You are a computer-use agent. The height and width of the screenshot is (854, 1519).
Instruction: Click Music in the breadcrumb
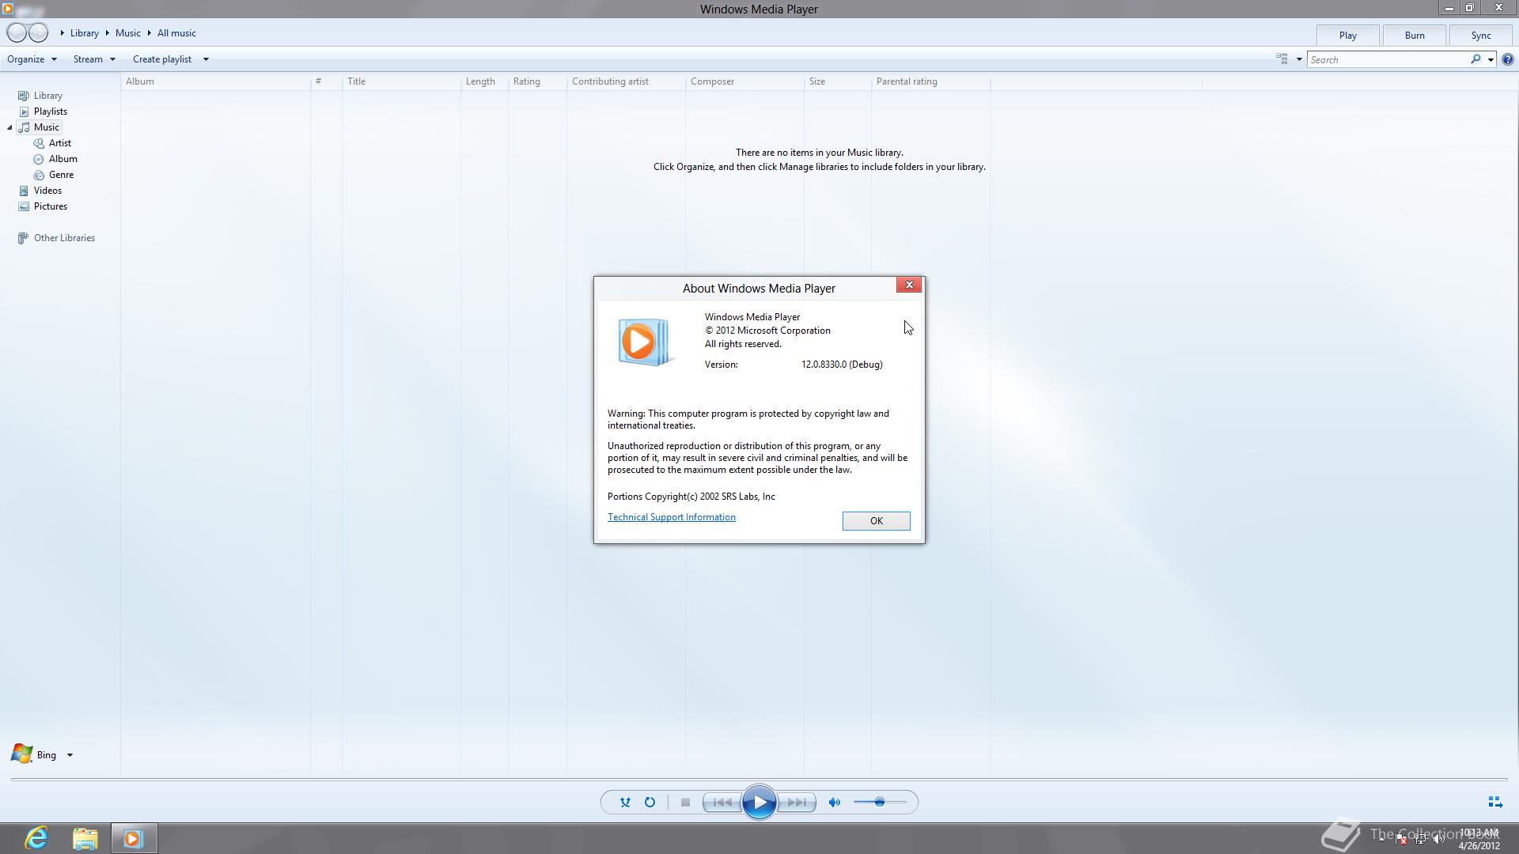(128, 33)
